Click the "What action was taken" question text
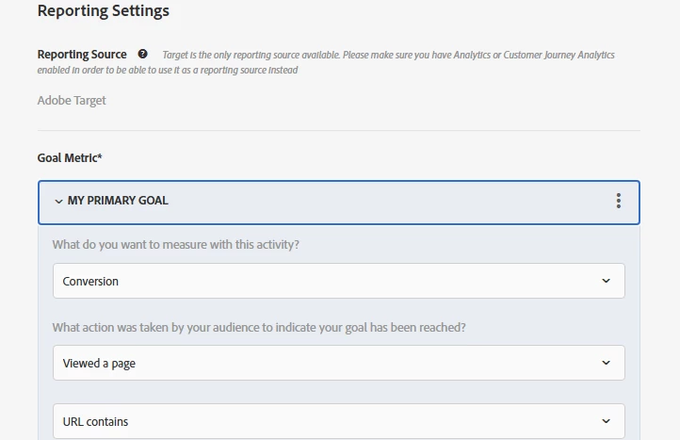The height and width of the screenshot is (440, 680). (259, 328)
